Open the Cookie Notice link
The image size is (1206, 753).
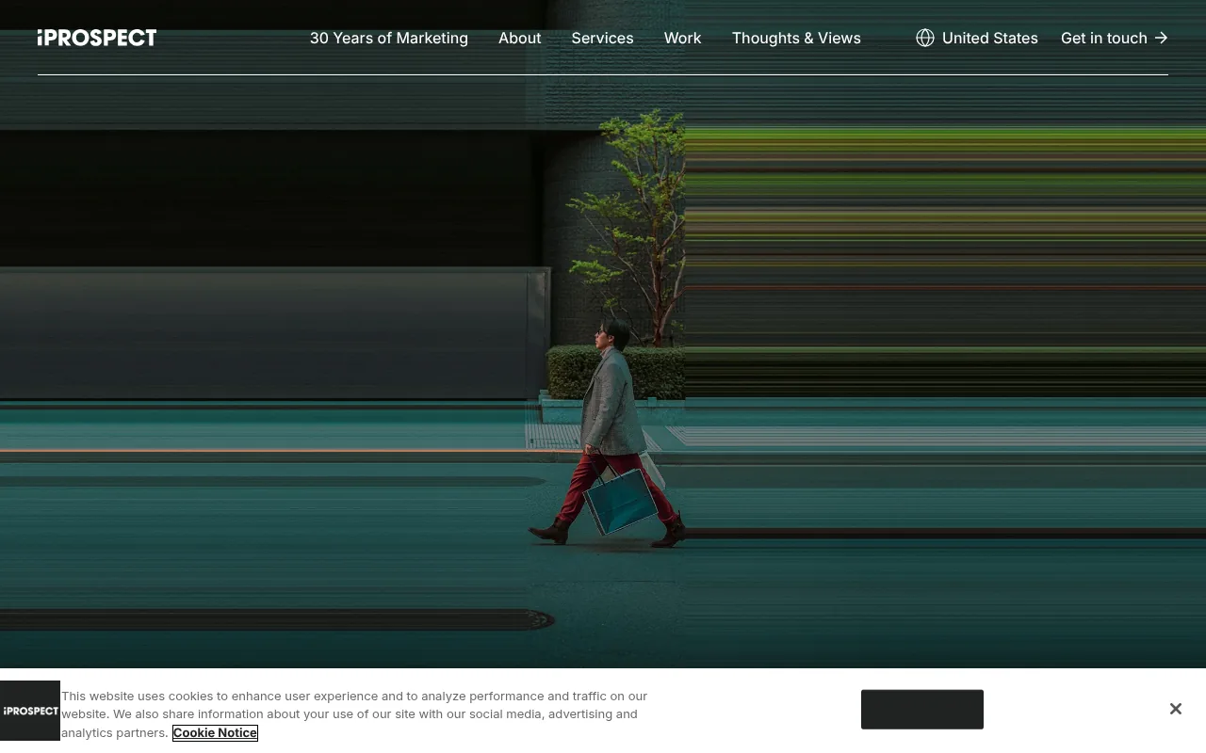click(x=215, y=732)
